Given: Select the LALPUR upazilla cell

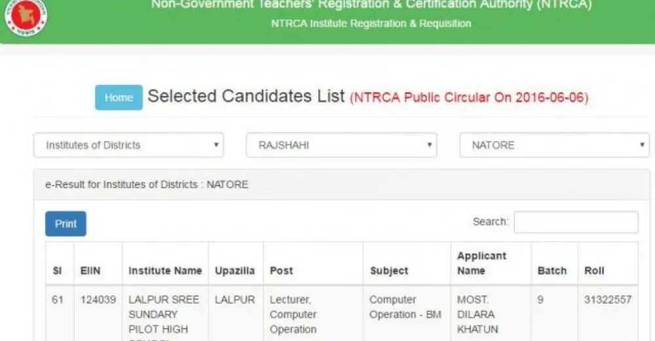Looking at the screenshot, I should point(234,300).
